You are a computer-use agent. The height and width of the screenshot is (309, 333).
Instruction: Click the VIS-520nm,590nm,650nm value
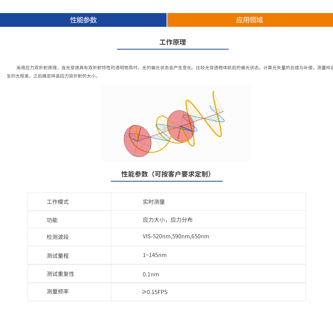pos(175,237)
